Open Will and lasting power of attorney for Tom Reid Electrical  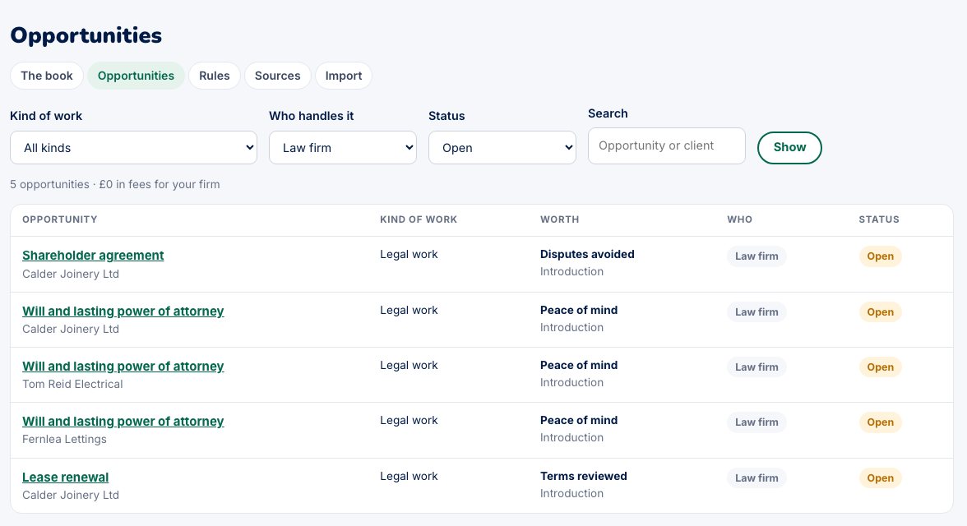[x=123, y=367]
